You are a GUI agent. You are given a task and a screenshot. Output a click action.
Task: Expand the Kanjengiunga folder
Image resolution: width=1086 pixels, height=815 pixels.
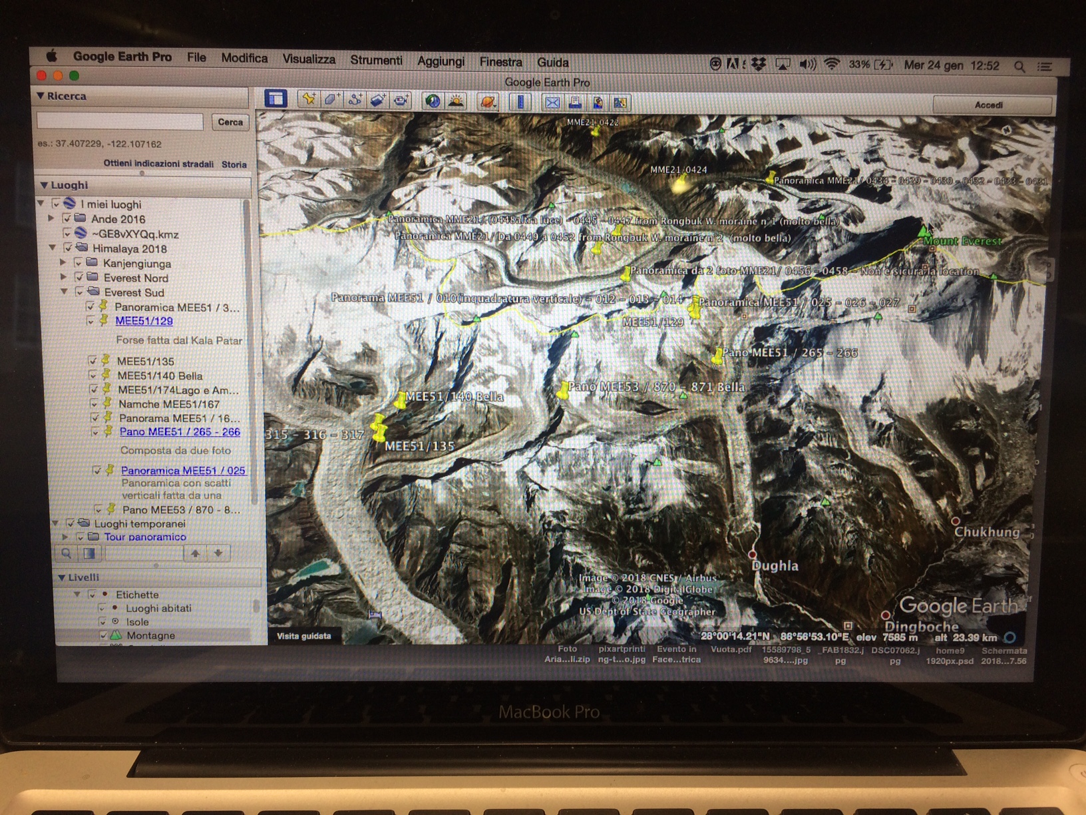click(x=63, y=263)
